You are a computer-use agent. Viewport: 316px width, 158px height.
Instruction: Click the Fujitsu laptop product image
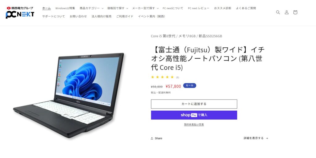point(69,95)
